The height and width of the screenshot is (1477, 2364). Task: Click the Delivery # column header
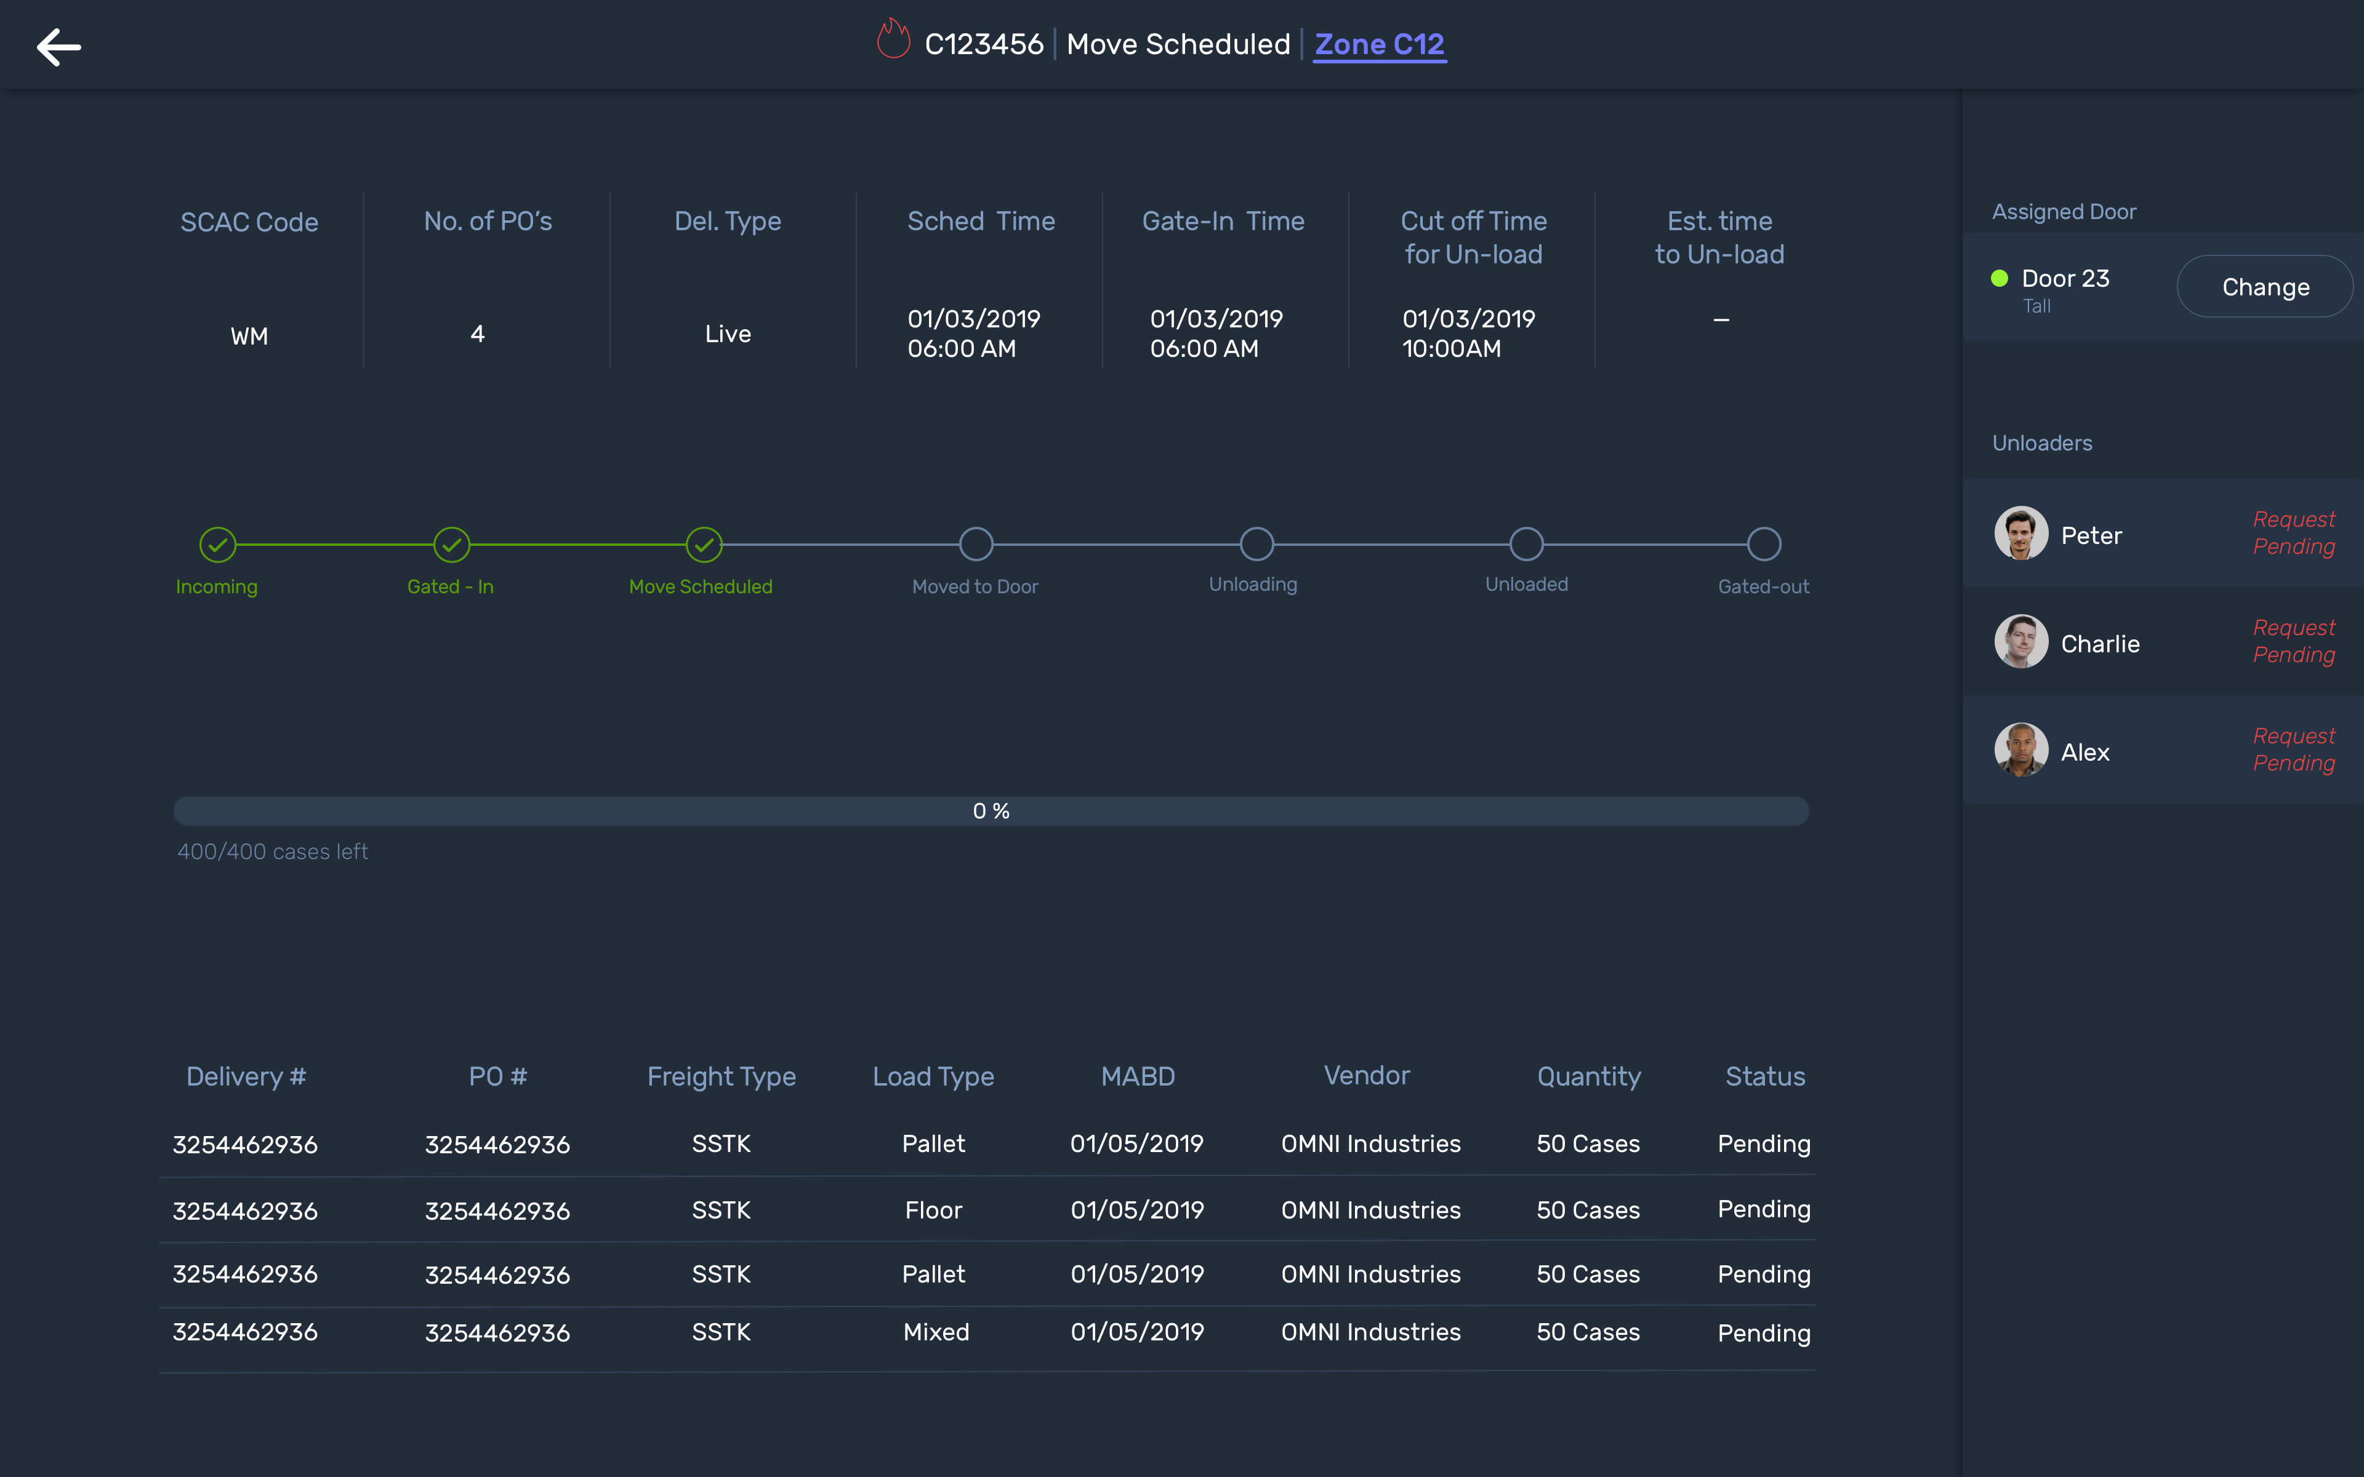click(x=246, y=1076)
